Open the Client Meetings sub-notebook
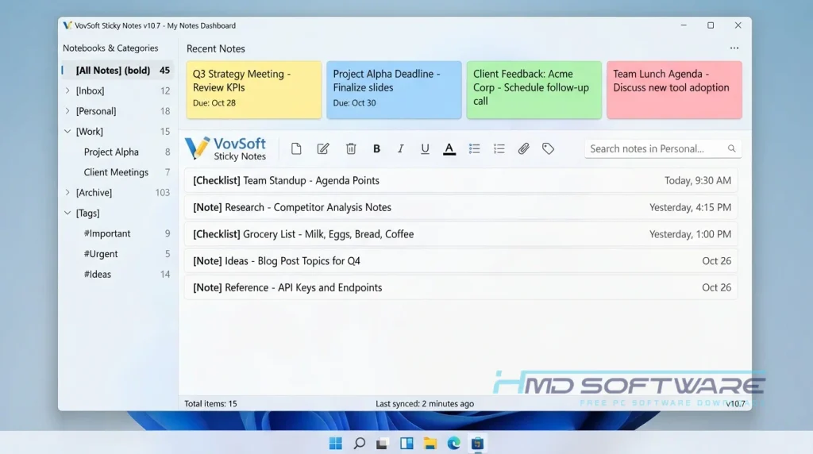 118,172
